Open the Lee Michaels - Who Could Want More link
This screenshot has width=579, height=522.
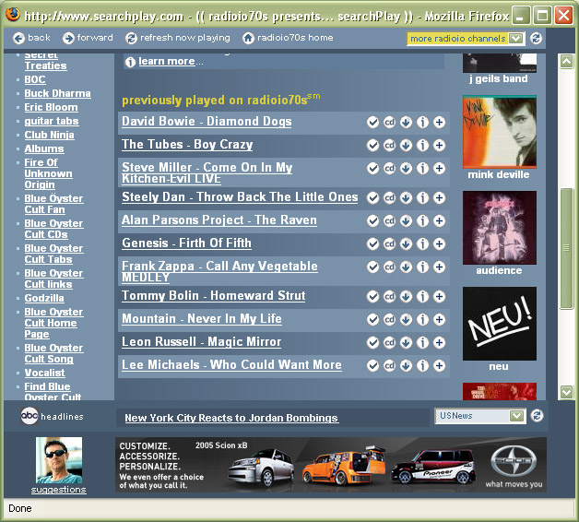(x=231, y=364)
